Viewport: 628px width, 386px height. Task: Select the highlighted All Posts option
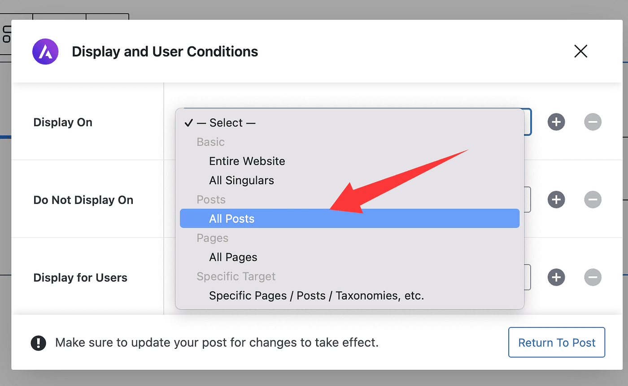[x=231, y=219]
